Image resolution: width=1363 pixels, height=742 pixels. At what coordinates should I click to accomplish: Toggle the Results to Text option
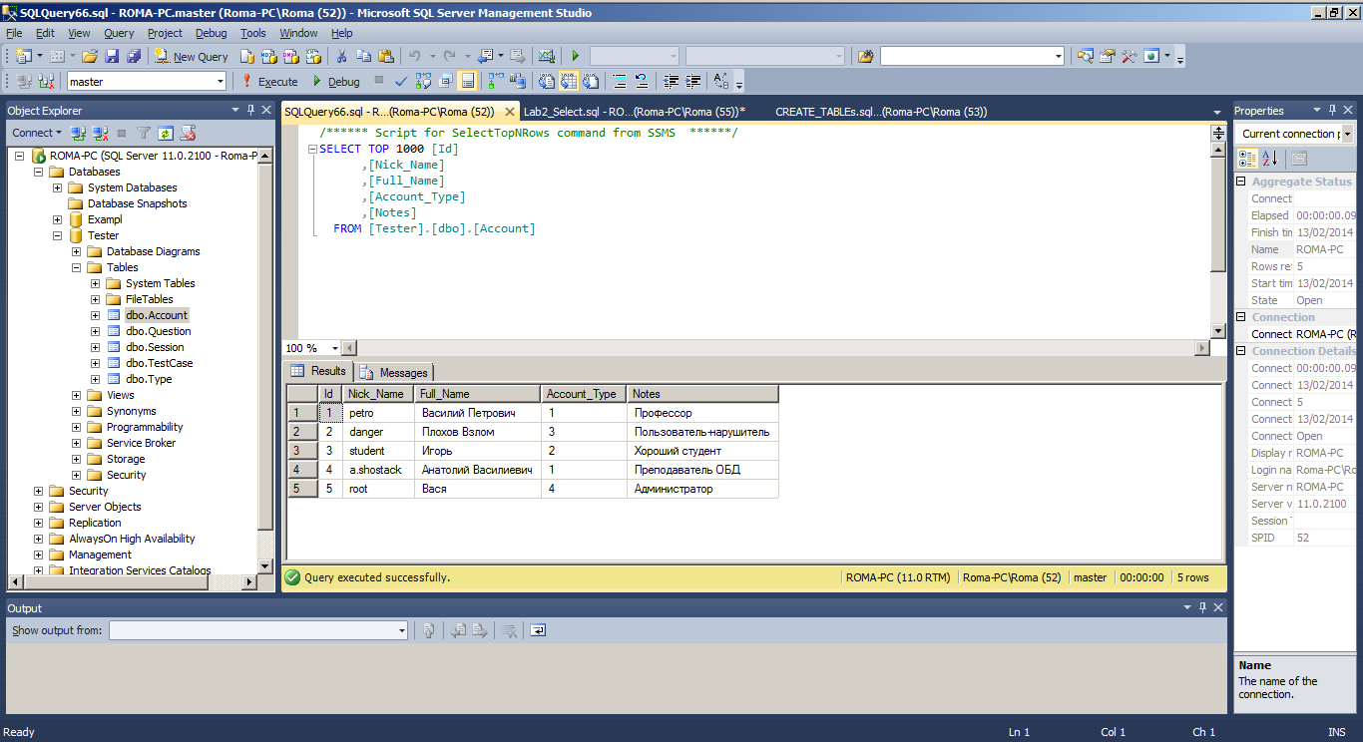click(547, 82)
